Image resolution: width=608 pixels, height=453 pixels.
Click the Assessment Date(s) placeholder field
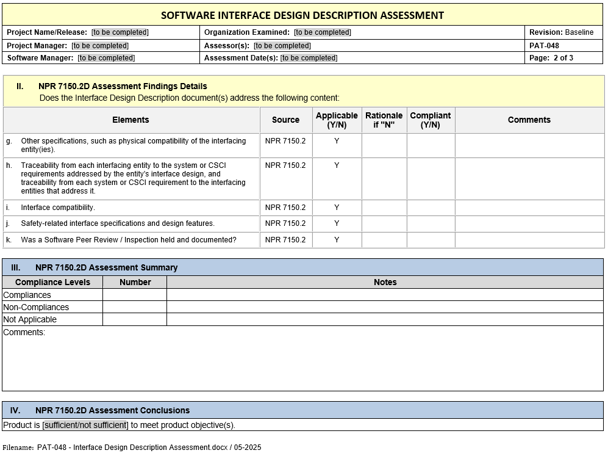[x=309, y=58]
